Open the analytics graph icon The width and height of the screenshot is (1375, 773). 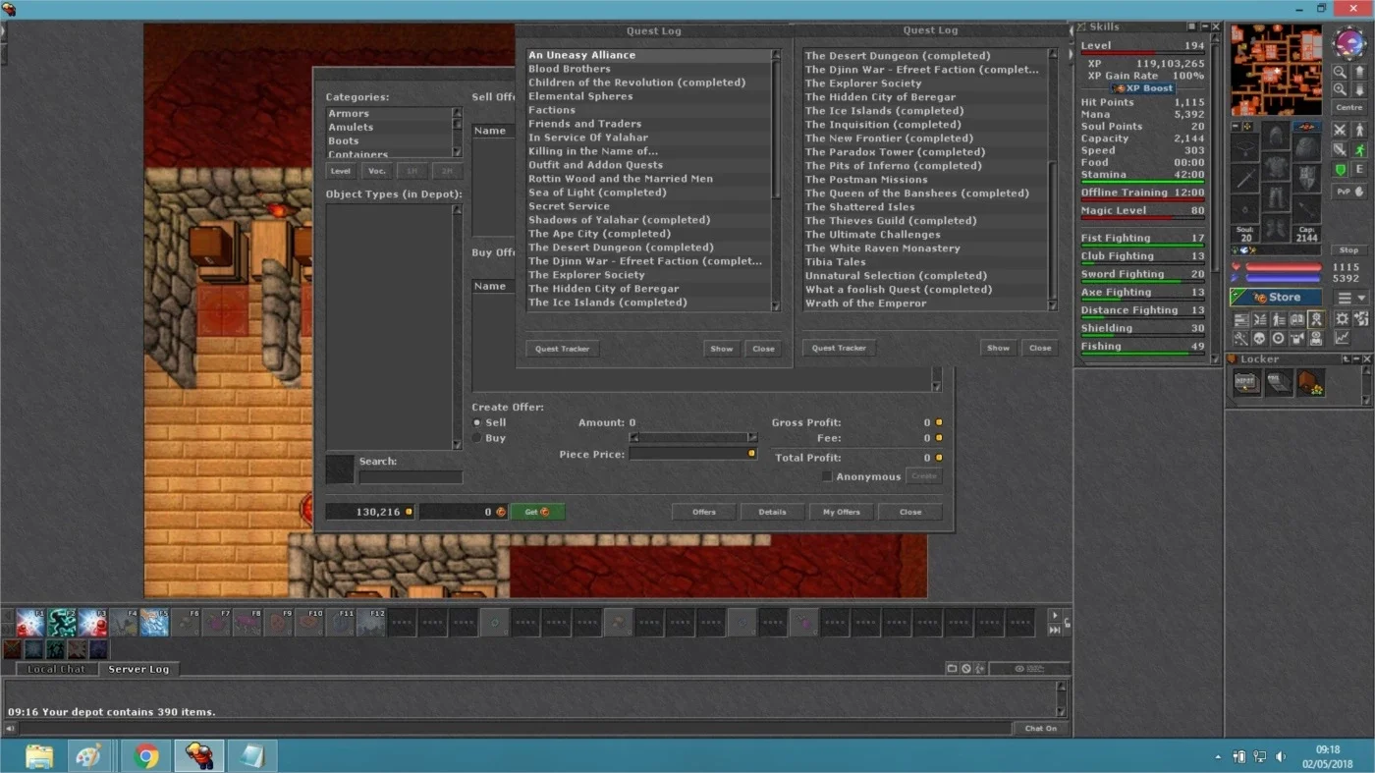coord(1343,338)
